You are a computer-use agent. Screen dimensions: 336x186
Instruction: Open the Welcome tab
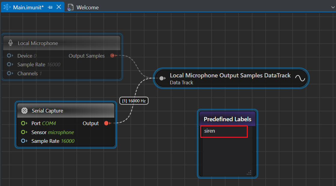(87, 7)
